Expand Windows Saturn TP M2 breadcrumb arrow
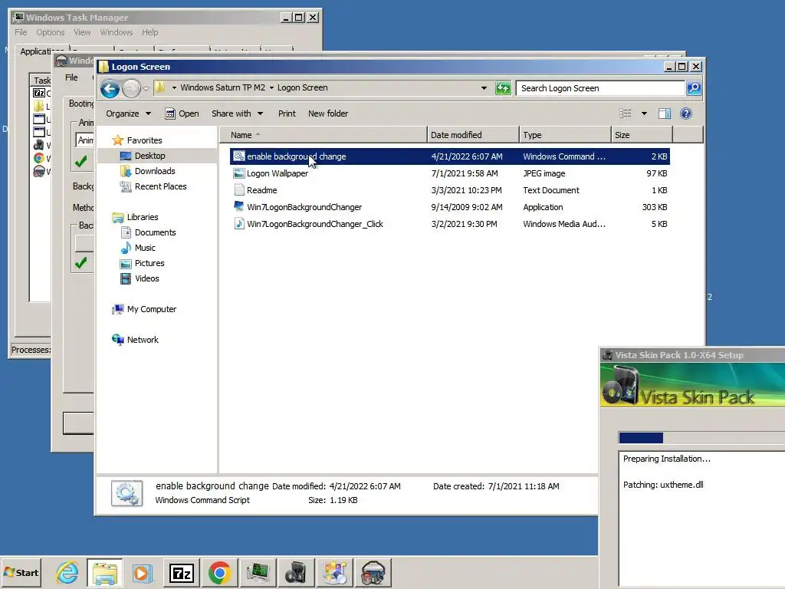 point(272,87)
